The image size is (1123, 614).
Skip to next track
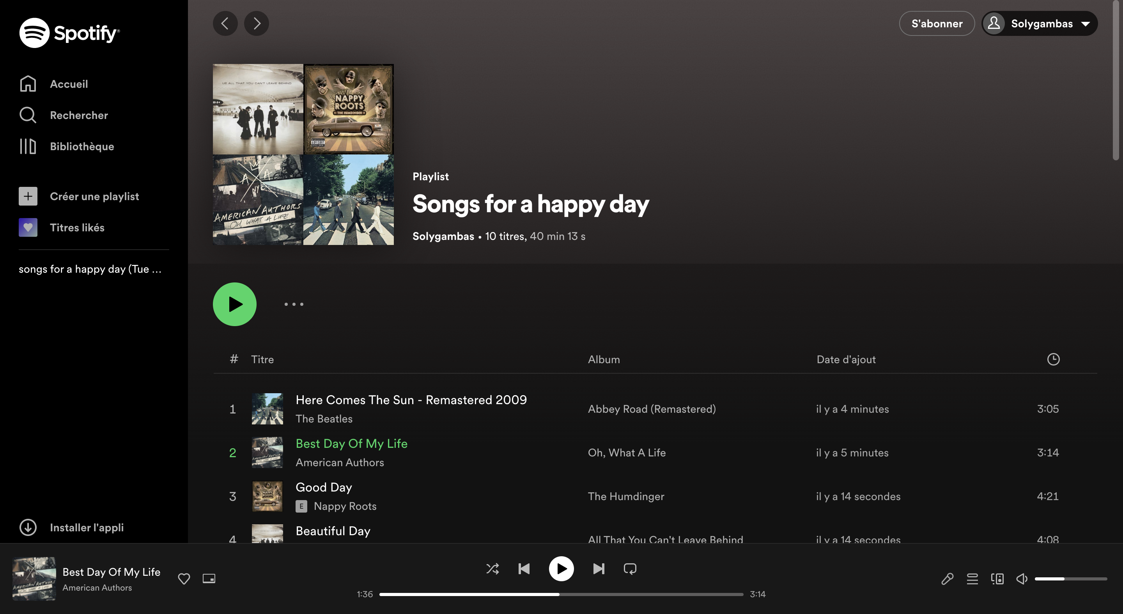point(599,569)
